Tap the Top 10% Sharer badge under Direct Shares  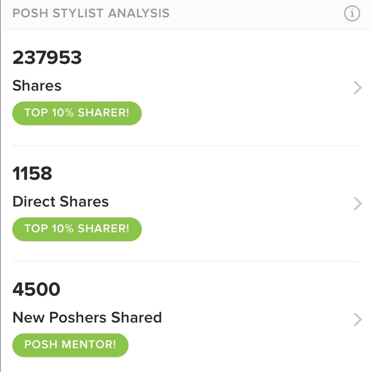tap(77, 229)
